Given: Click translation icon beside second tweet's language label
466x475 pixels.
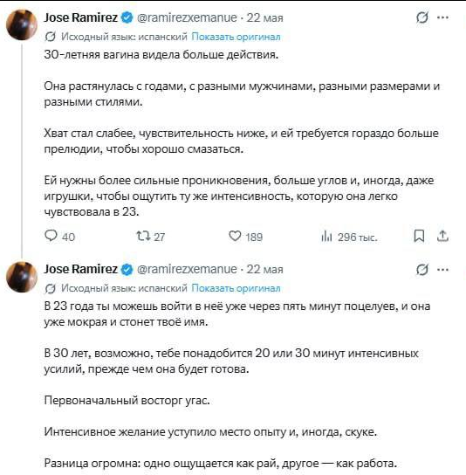Looking at the screenshot, I should [51, 288].
